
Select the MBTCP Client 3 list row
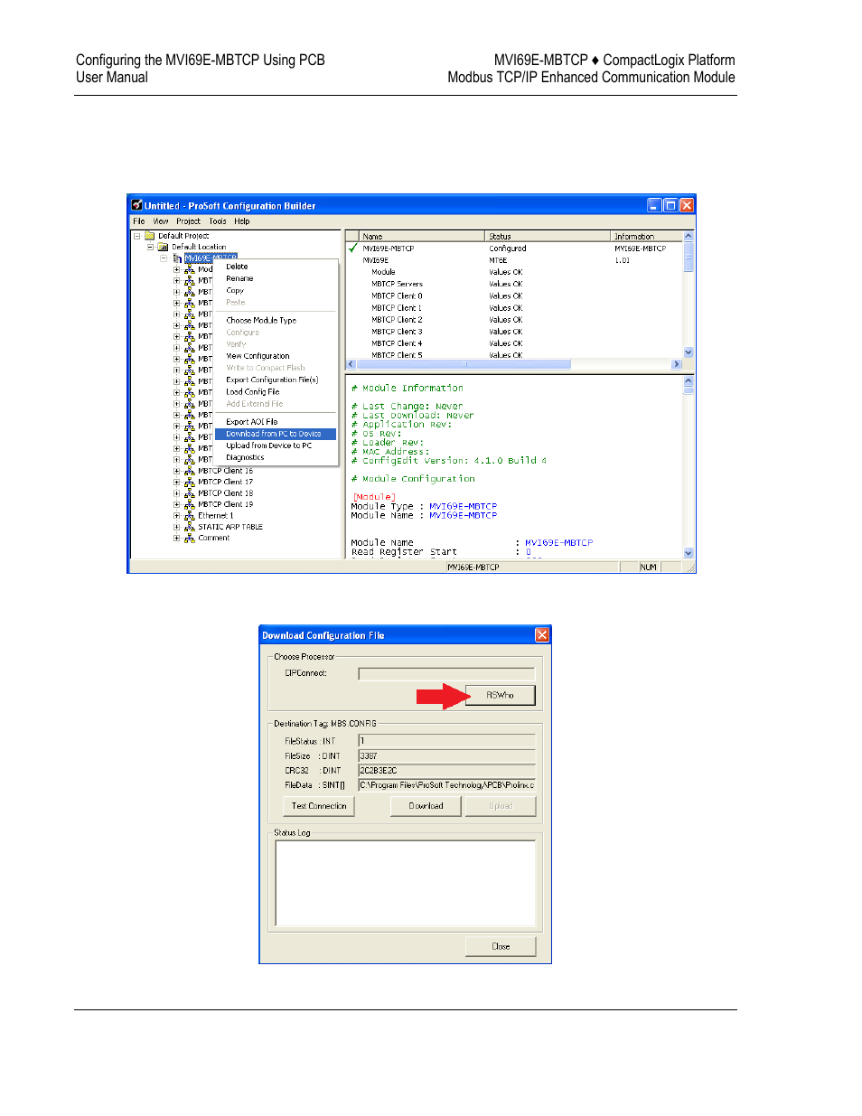click(513, 332)
